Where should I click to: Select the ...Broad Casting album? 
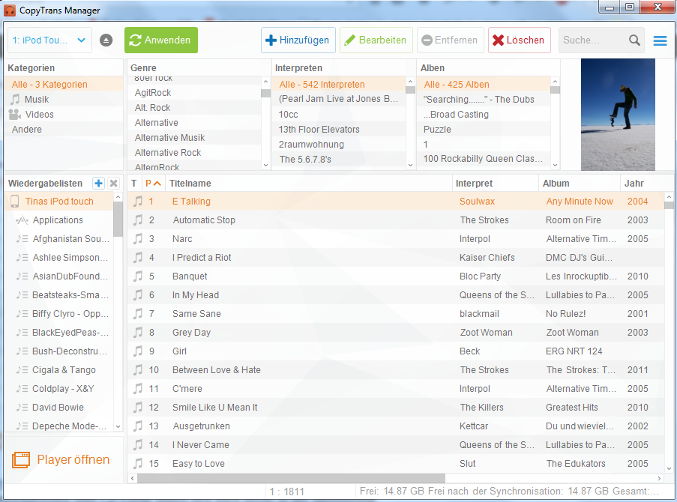coord(484,115)
